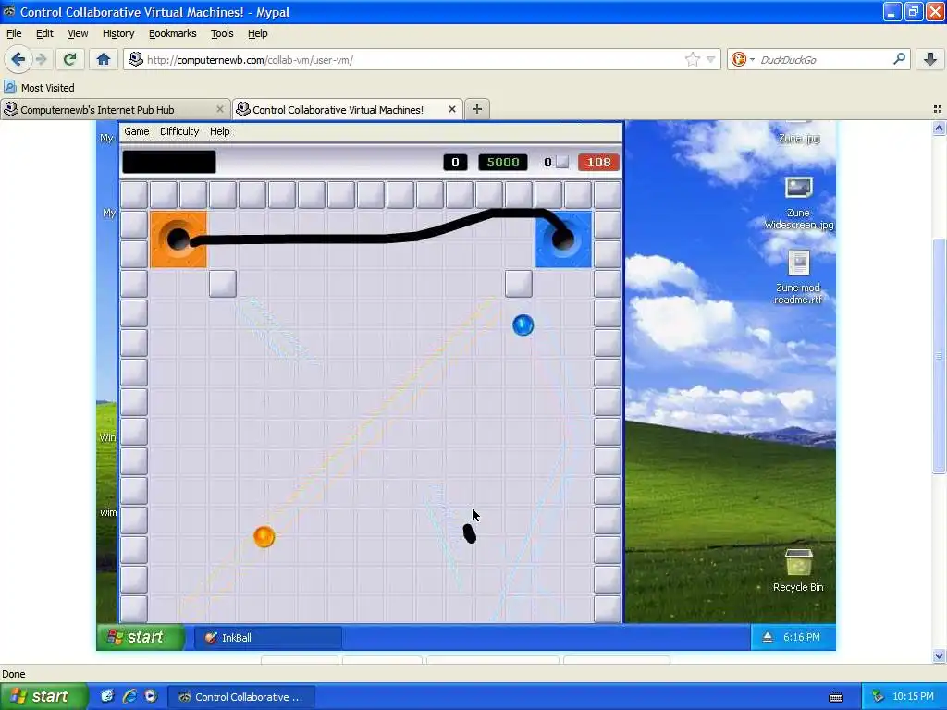Viewport: 947px width, 710px height.
Task: Open the Most Visited bookmarks folder
Action: point(39,88)
